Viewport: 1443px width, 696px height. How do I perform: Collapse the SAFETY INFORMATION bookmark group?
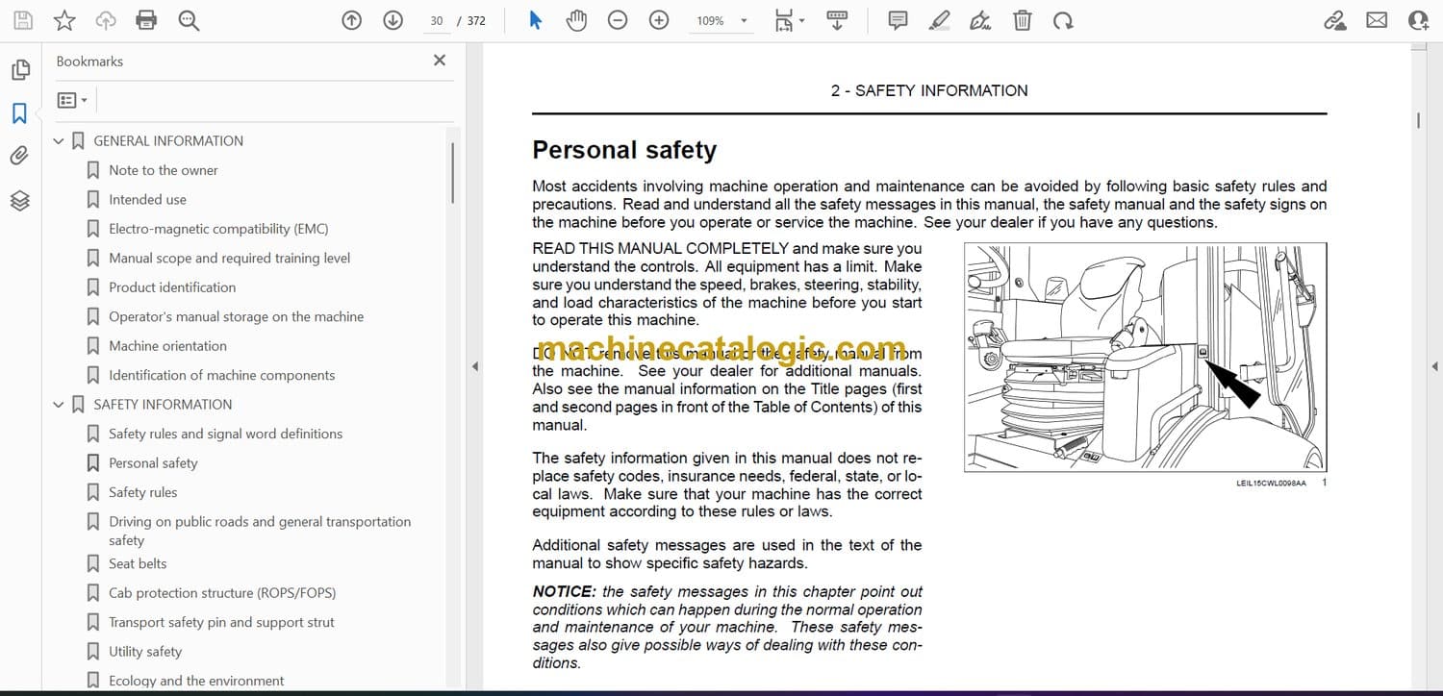pyautogui.click(x=59, y=405)
